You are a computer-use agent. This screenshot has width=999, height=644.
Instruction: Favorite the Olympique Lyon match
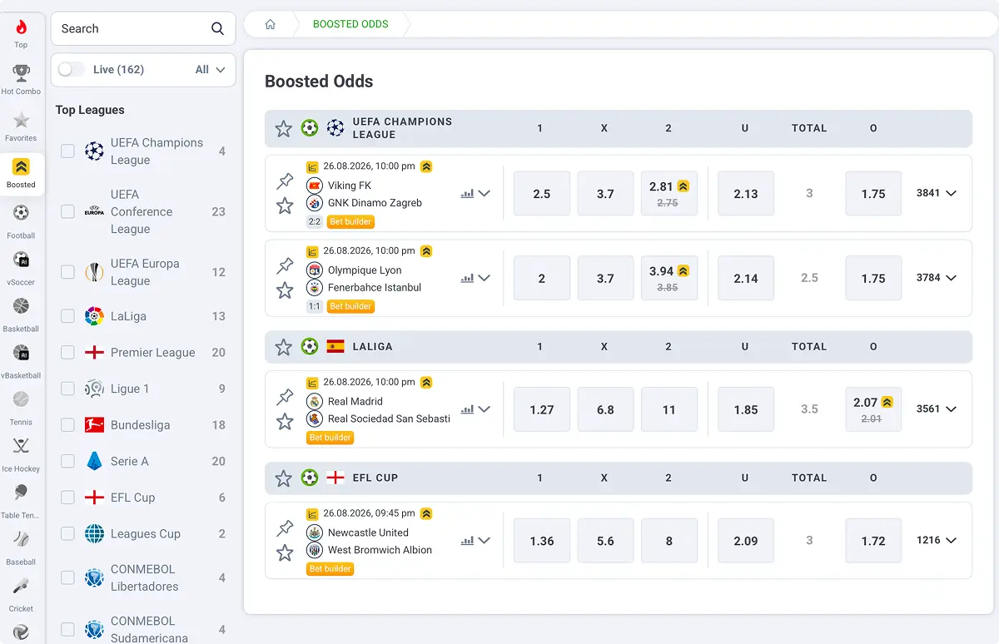click(x=285, y=290)
